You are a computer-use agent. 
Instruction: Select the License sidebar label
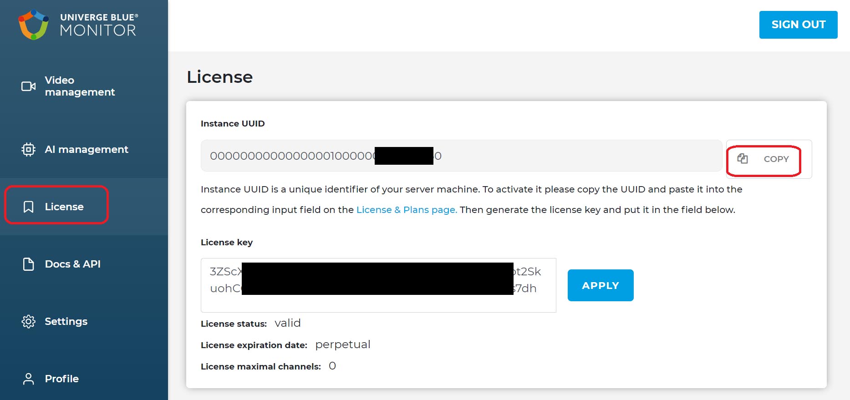click(x=64, y=207)
